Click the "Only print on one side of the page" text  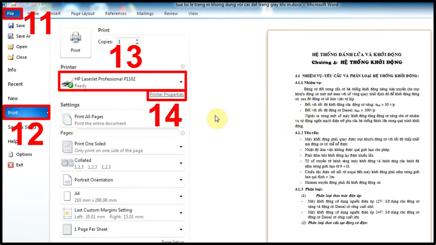109,151
